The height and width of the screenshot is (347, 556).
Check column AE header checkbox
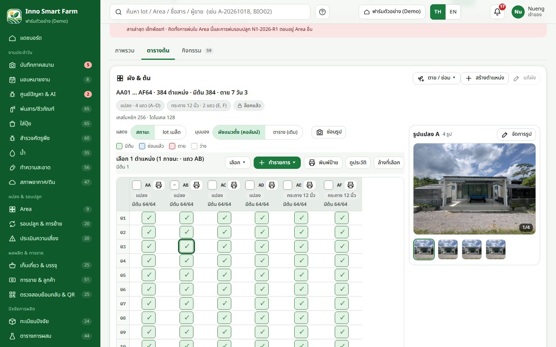(x=288, y=185)
